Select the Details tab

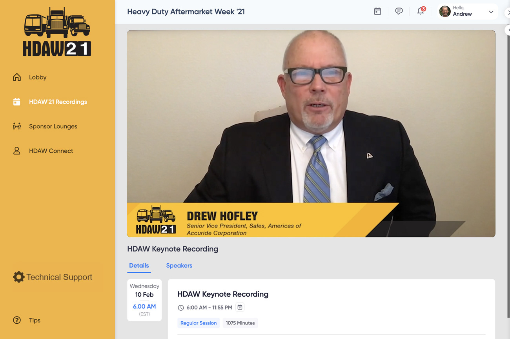point(139,266)
